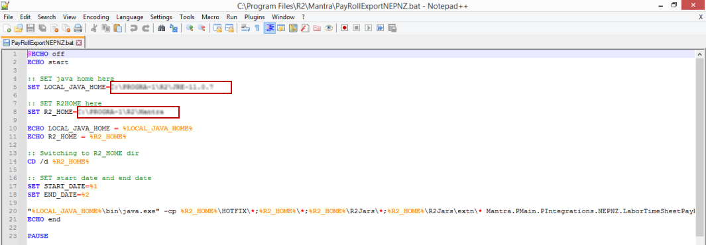Open the Replace dialog icon

coord(173,28)
